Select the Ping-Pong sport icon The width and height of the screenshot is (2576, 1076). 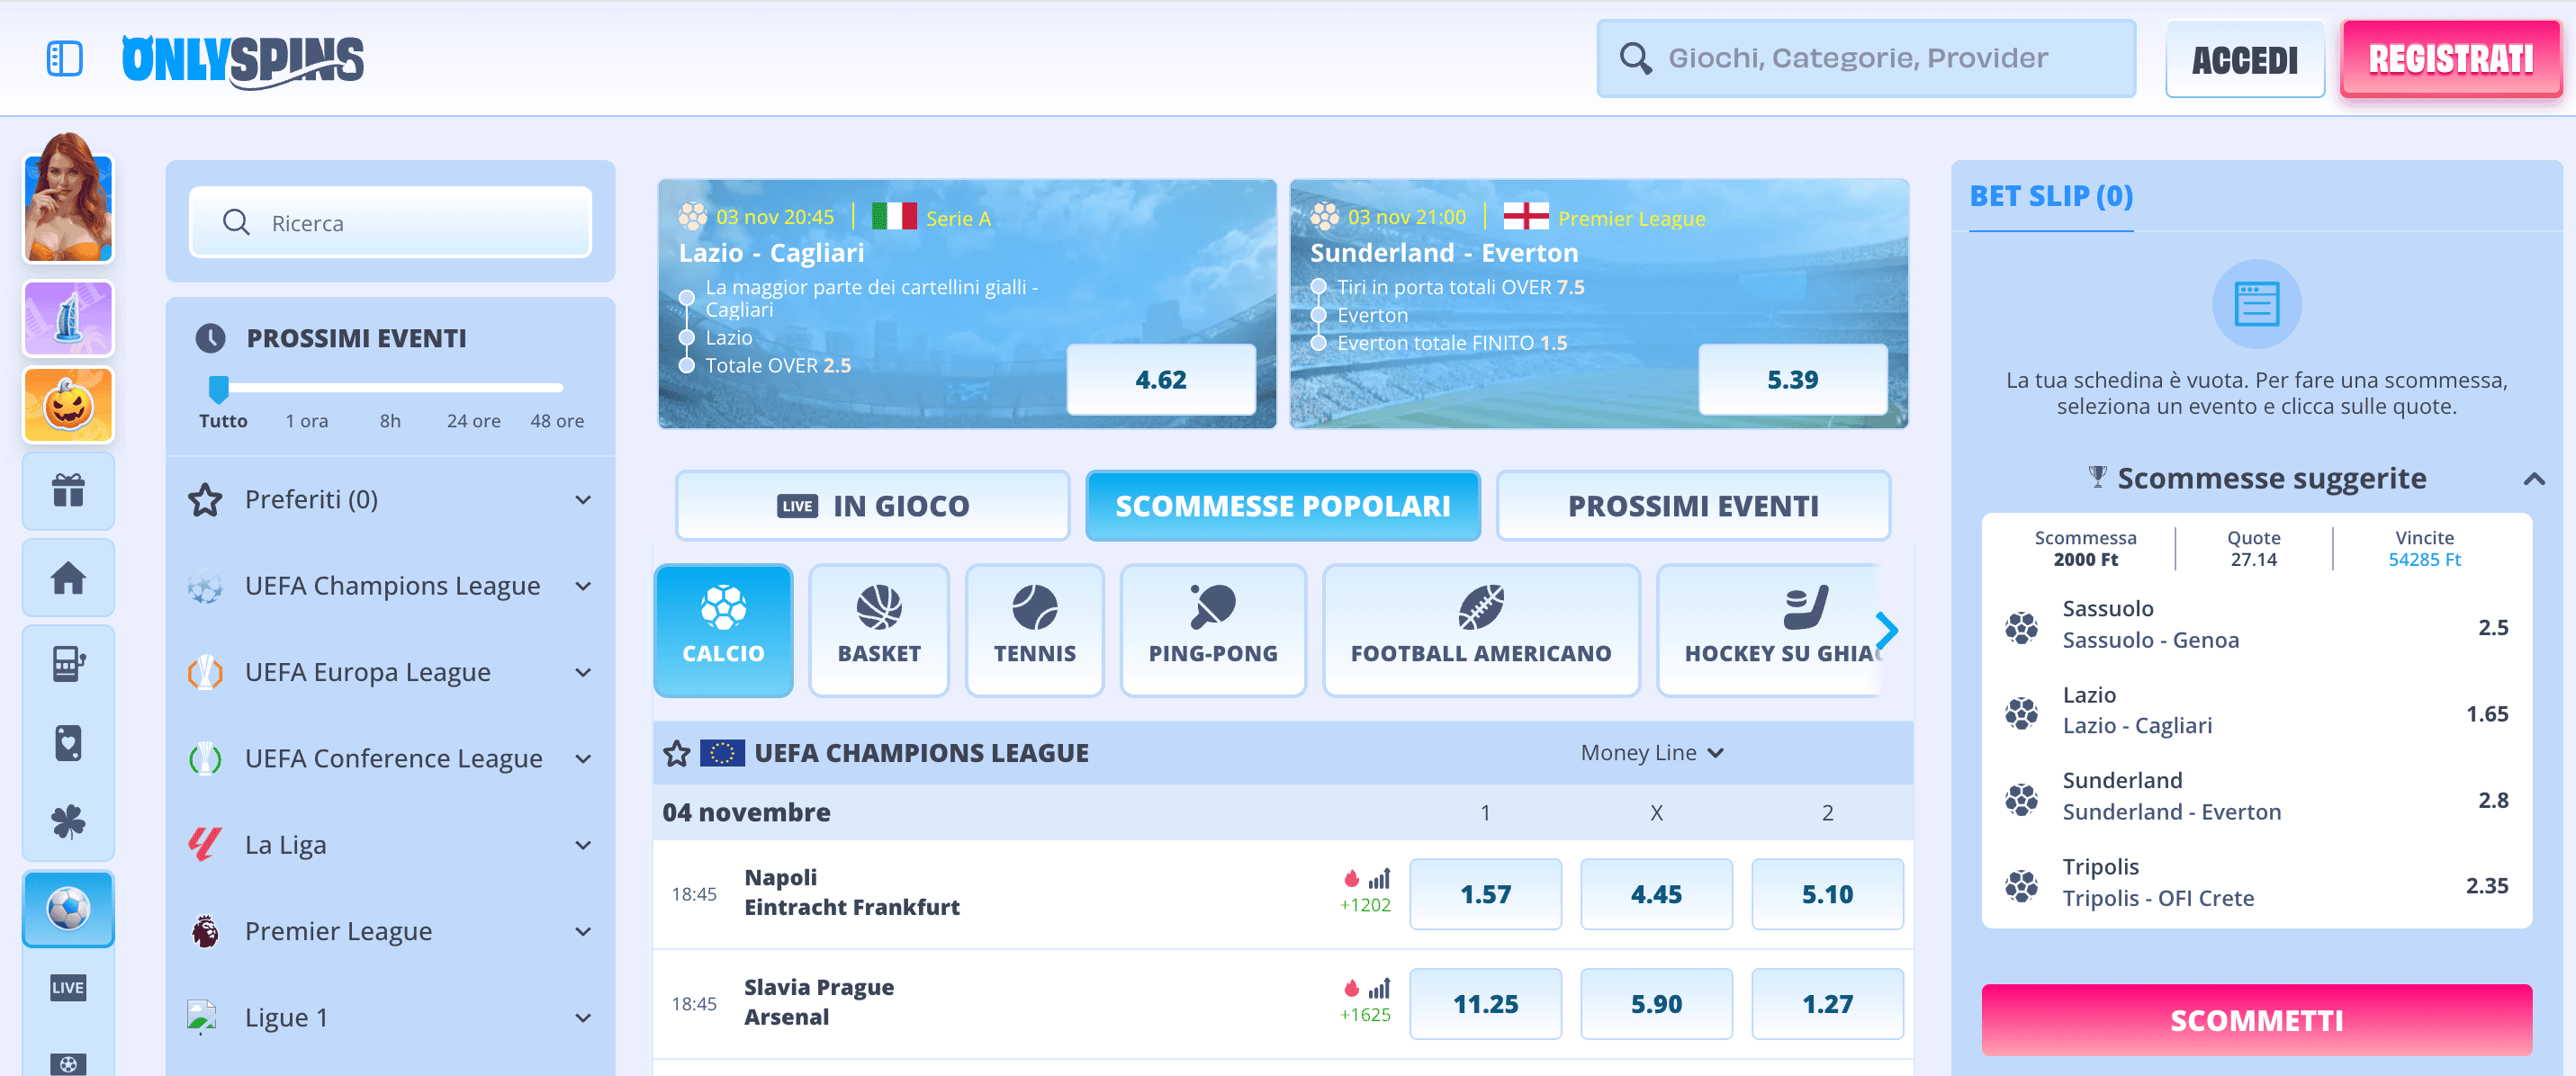pyautogui.click(x=1213, y=630)
